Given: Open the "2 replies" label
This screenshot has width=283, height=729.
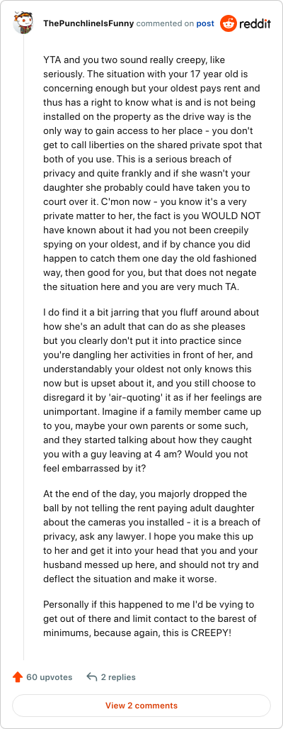Looking at the screenshot, I should click(118, 677).
